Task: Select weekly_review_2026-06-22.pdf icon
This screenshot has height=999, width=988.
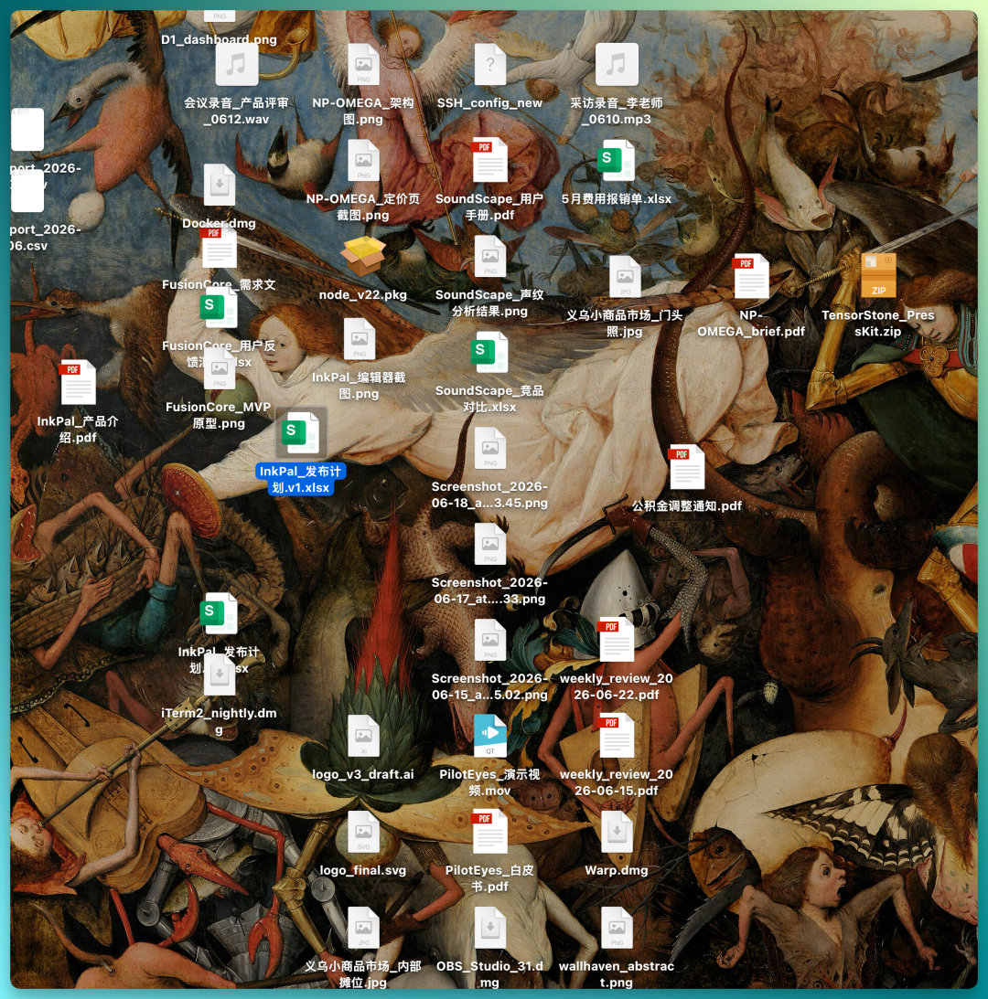Action: pos(617,641)
